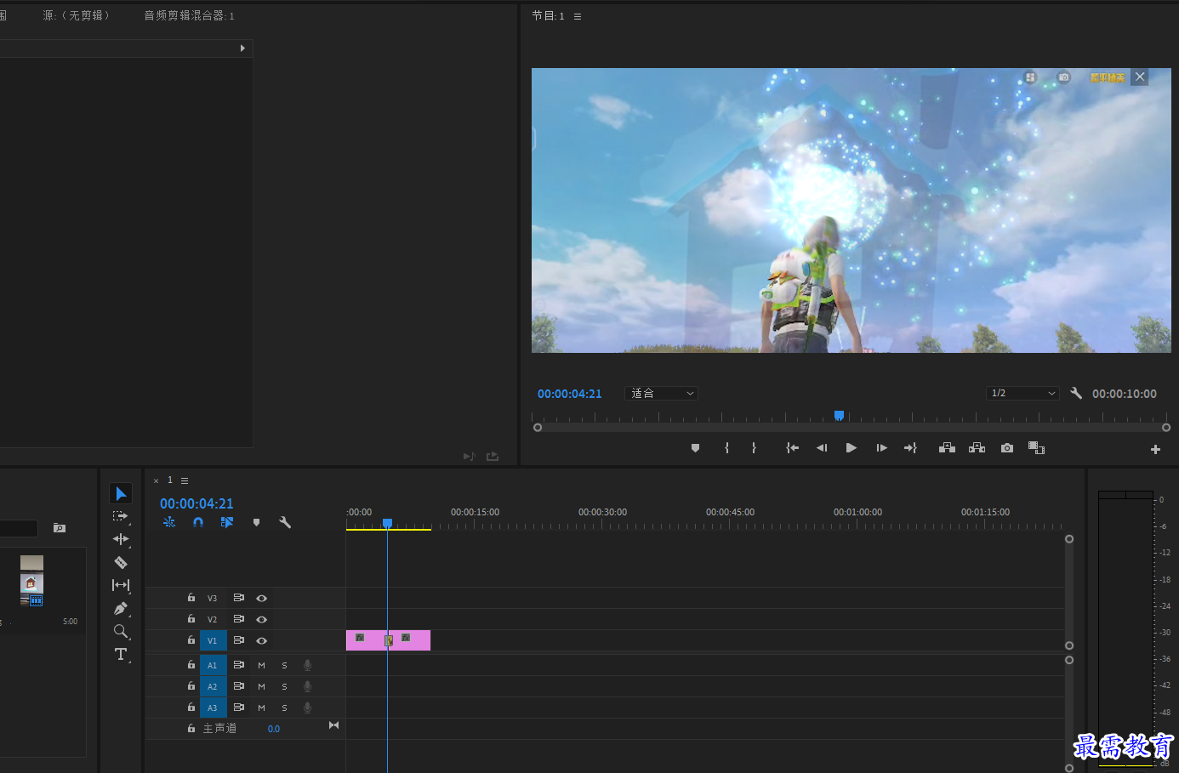Select the Selection arrow tool

point(121,494)
